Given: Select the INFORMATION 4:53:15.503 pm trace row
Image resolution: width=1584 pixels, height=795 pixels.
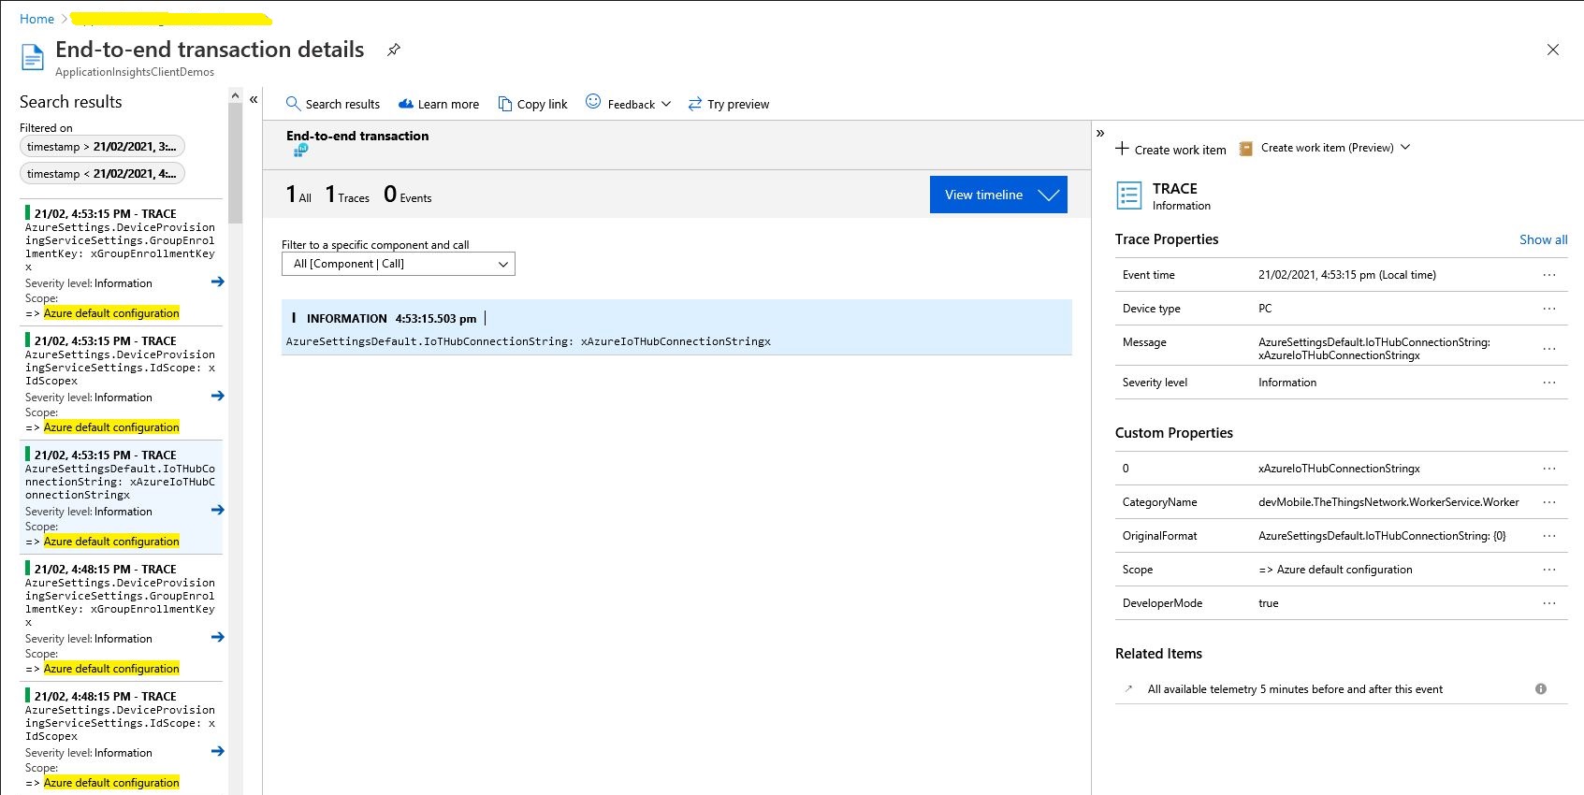Looking at the screenshot, I should coord(676,328).
